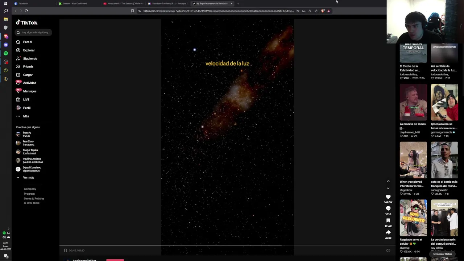
Task: Open todoesrelativo_ author link under Dilatación video
Action: 409,74
